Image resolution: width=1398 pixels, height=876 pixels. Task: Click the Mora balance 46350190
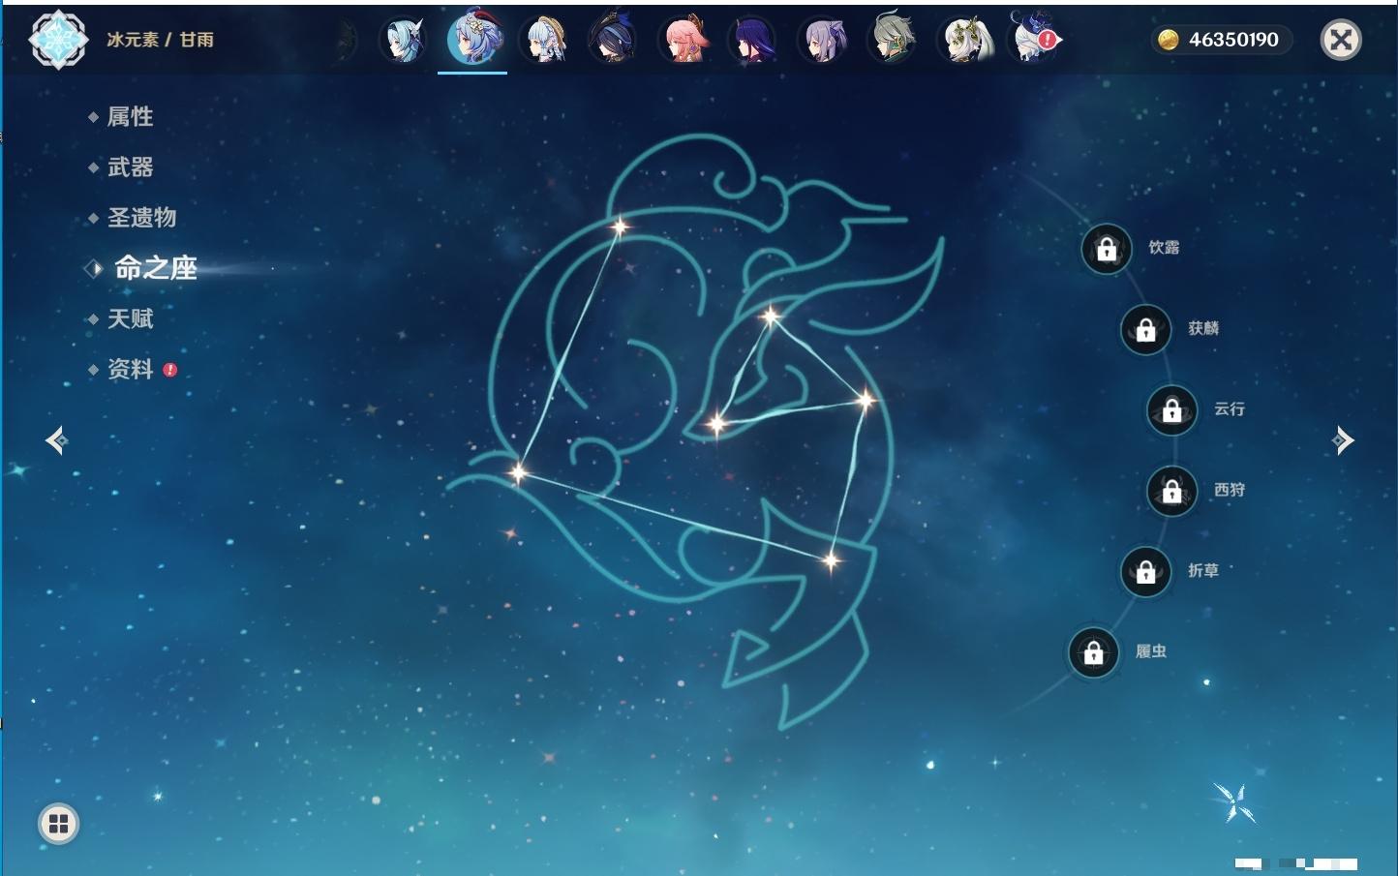tap(1222, 40)
